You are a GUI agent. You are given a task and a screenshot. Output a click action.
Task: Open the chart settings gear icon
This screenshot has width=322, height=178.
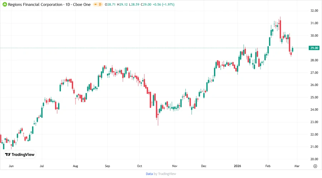pyautogui.click(x=315, y=166)
